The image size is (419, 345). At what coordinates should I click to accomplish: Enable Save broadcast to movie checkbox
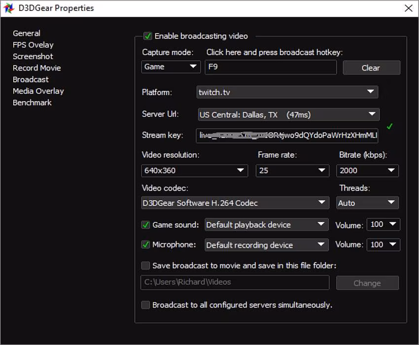146,266
